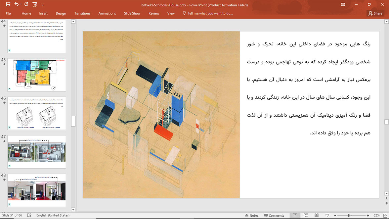Click the zoom slider handle
This screenshot has width=389, height=219.
[x=349, y=215]
